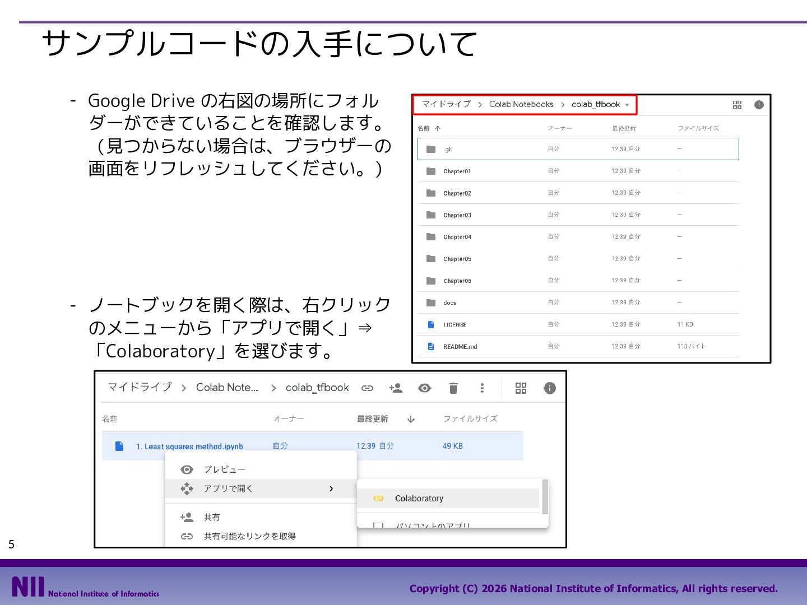The height and width of the screenshot is (605, 807).
Task: Select the Chapter06 folder icon
Action: (431, 281)
